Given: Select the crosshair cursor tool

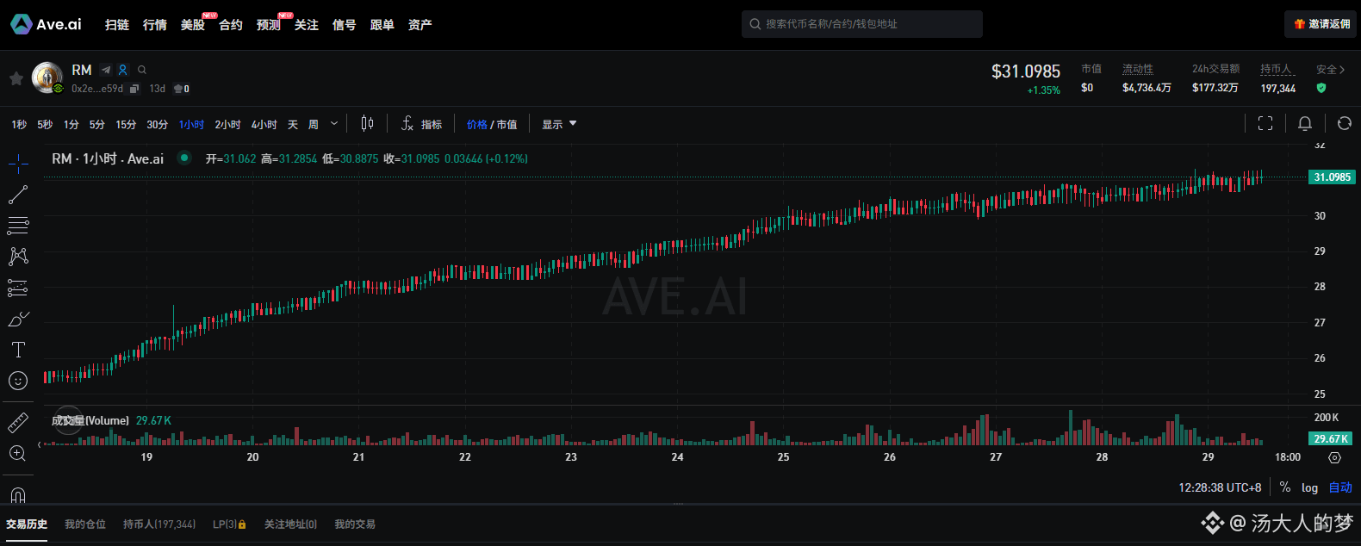Looking at the screenshot, I should [x=18, y=163].
